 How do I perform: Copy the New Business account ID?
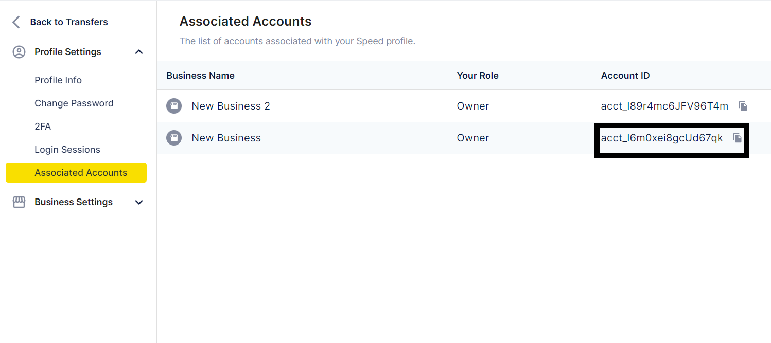[738, 138]
